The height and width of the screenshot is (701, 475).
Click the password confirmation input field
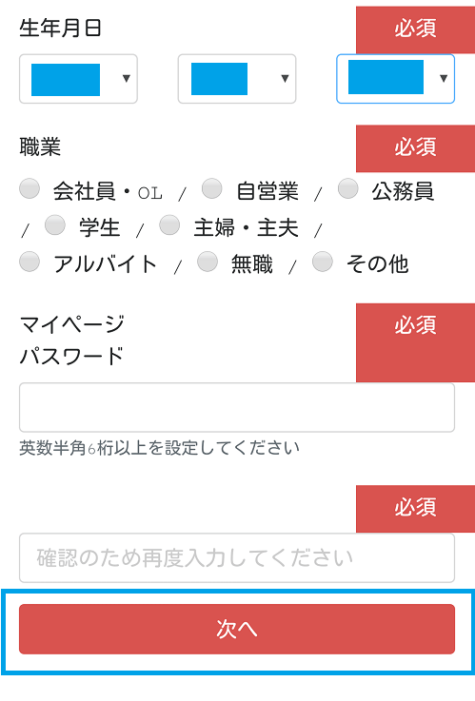click(x=237, y=558)
